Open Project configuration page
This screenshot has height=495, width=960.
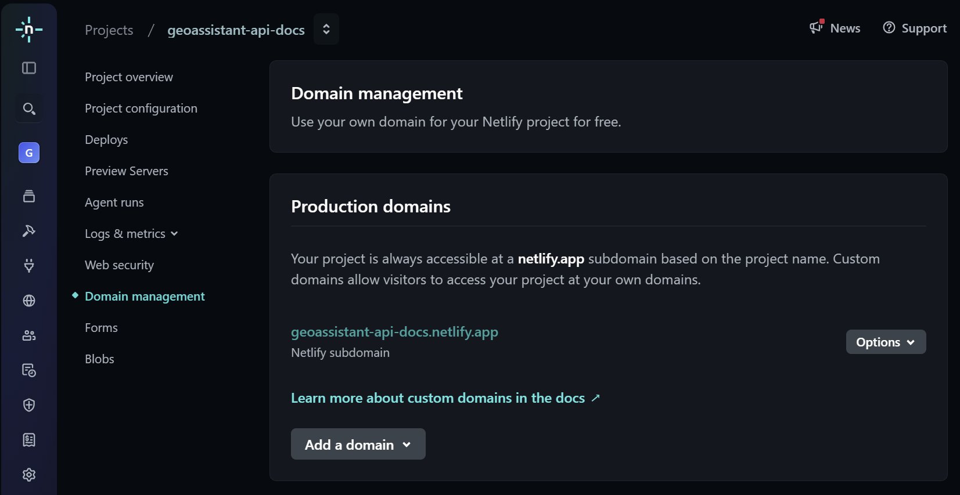point(141,109)
